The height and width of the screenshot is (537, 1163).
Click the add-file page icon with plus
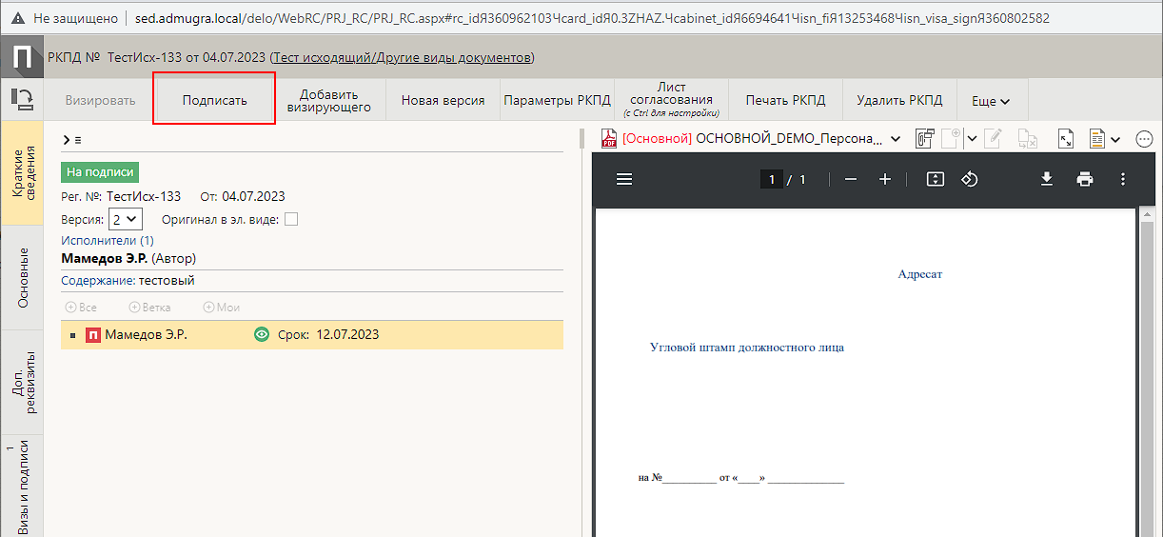pyautogui.click(x=952, y=139)
